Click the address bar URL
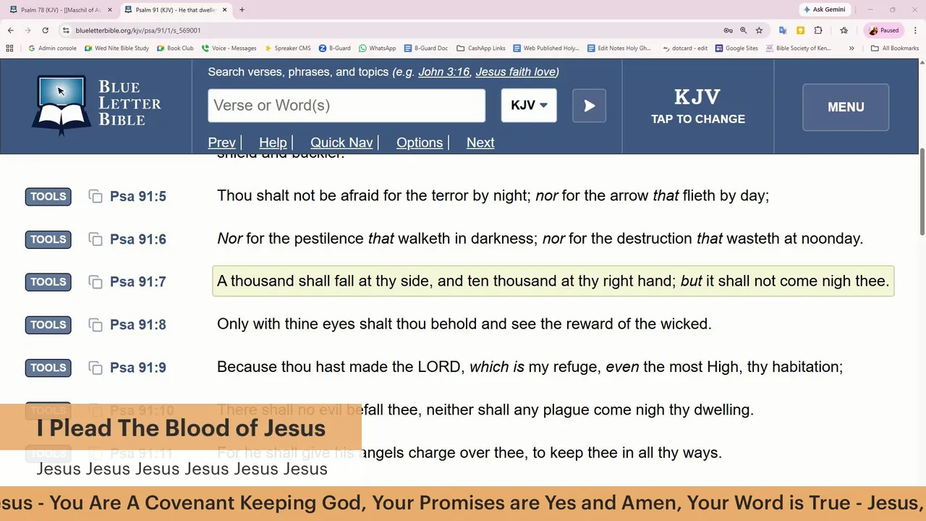Viewport: 926px width, 521px height. [137, 30]
